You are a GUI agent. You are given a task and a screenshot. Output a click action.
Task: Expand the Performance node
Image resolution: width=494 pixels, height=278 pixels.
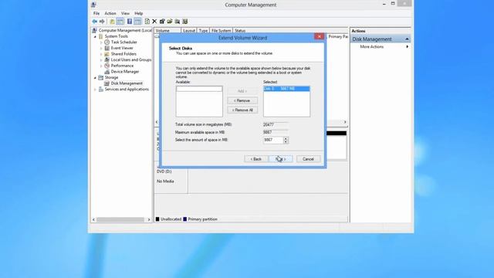(x=101, y=66)
